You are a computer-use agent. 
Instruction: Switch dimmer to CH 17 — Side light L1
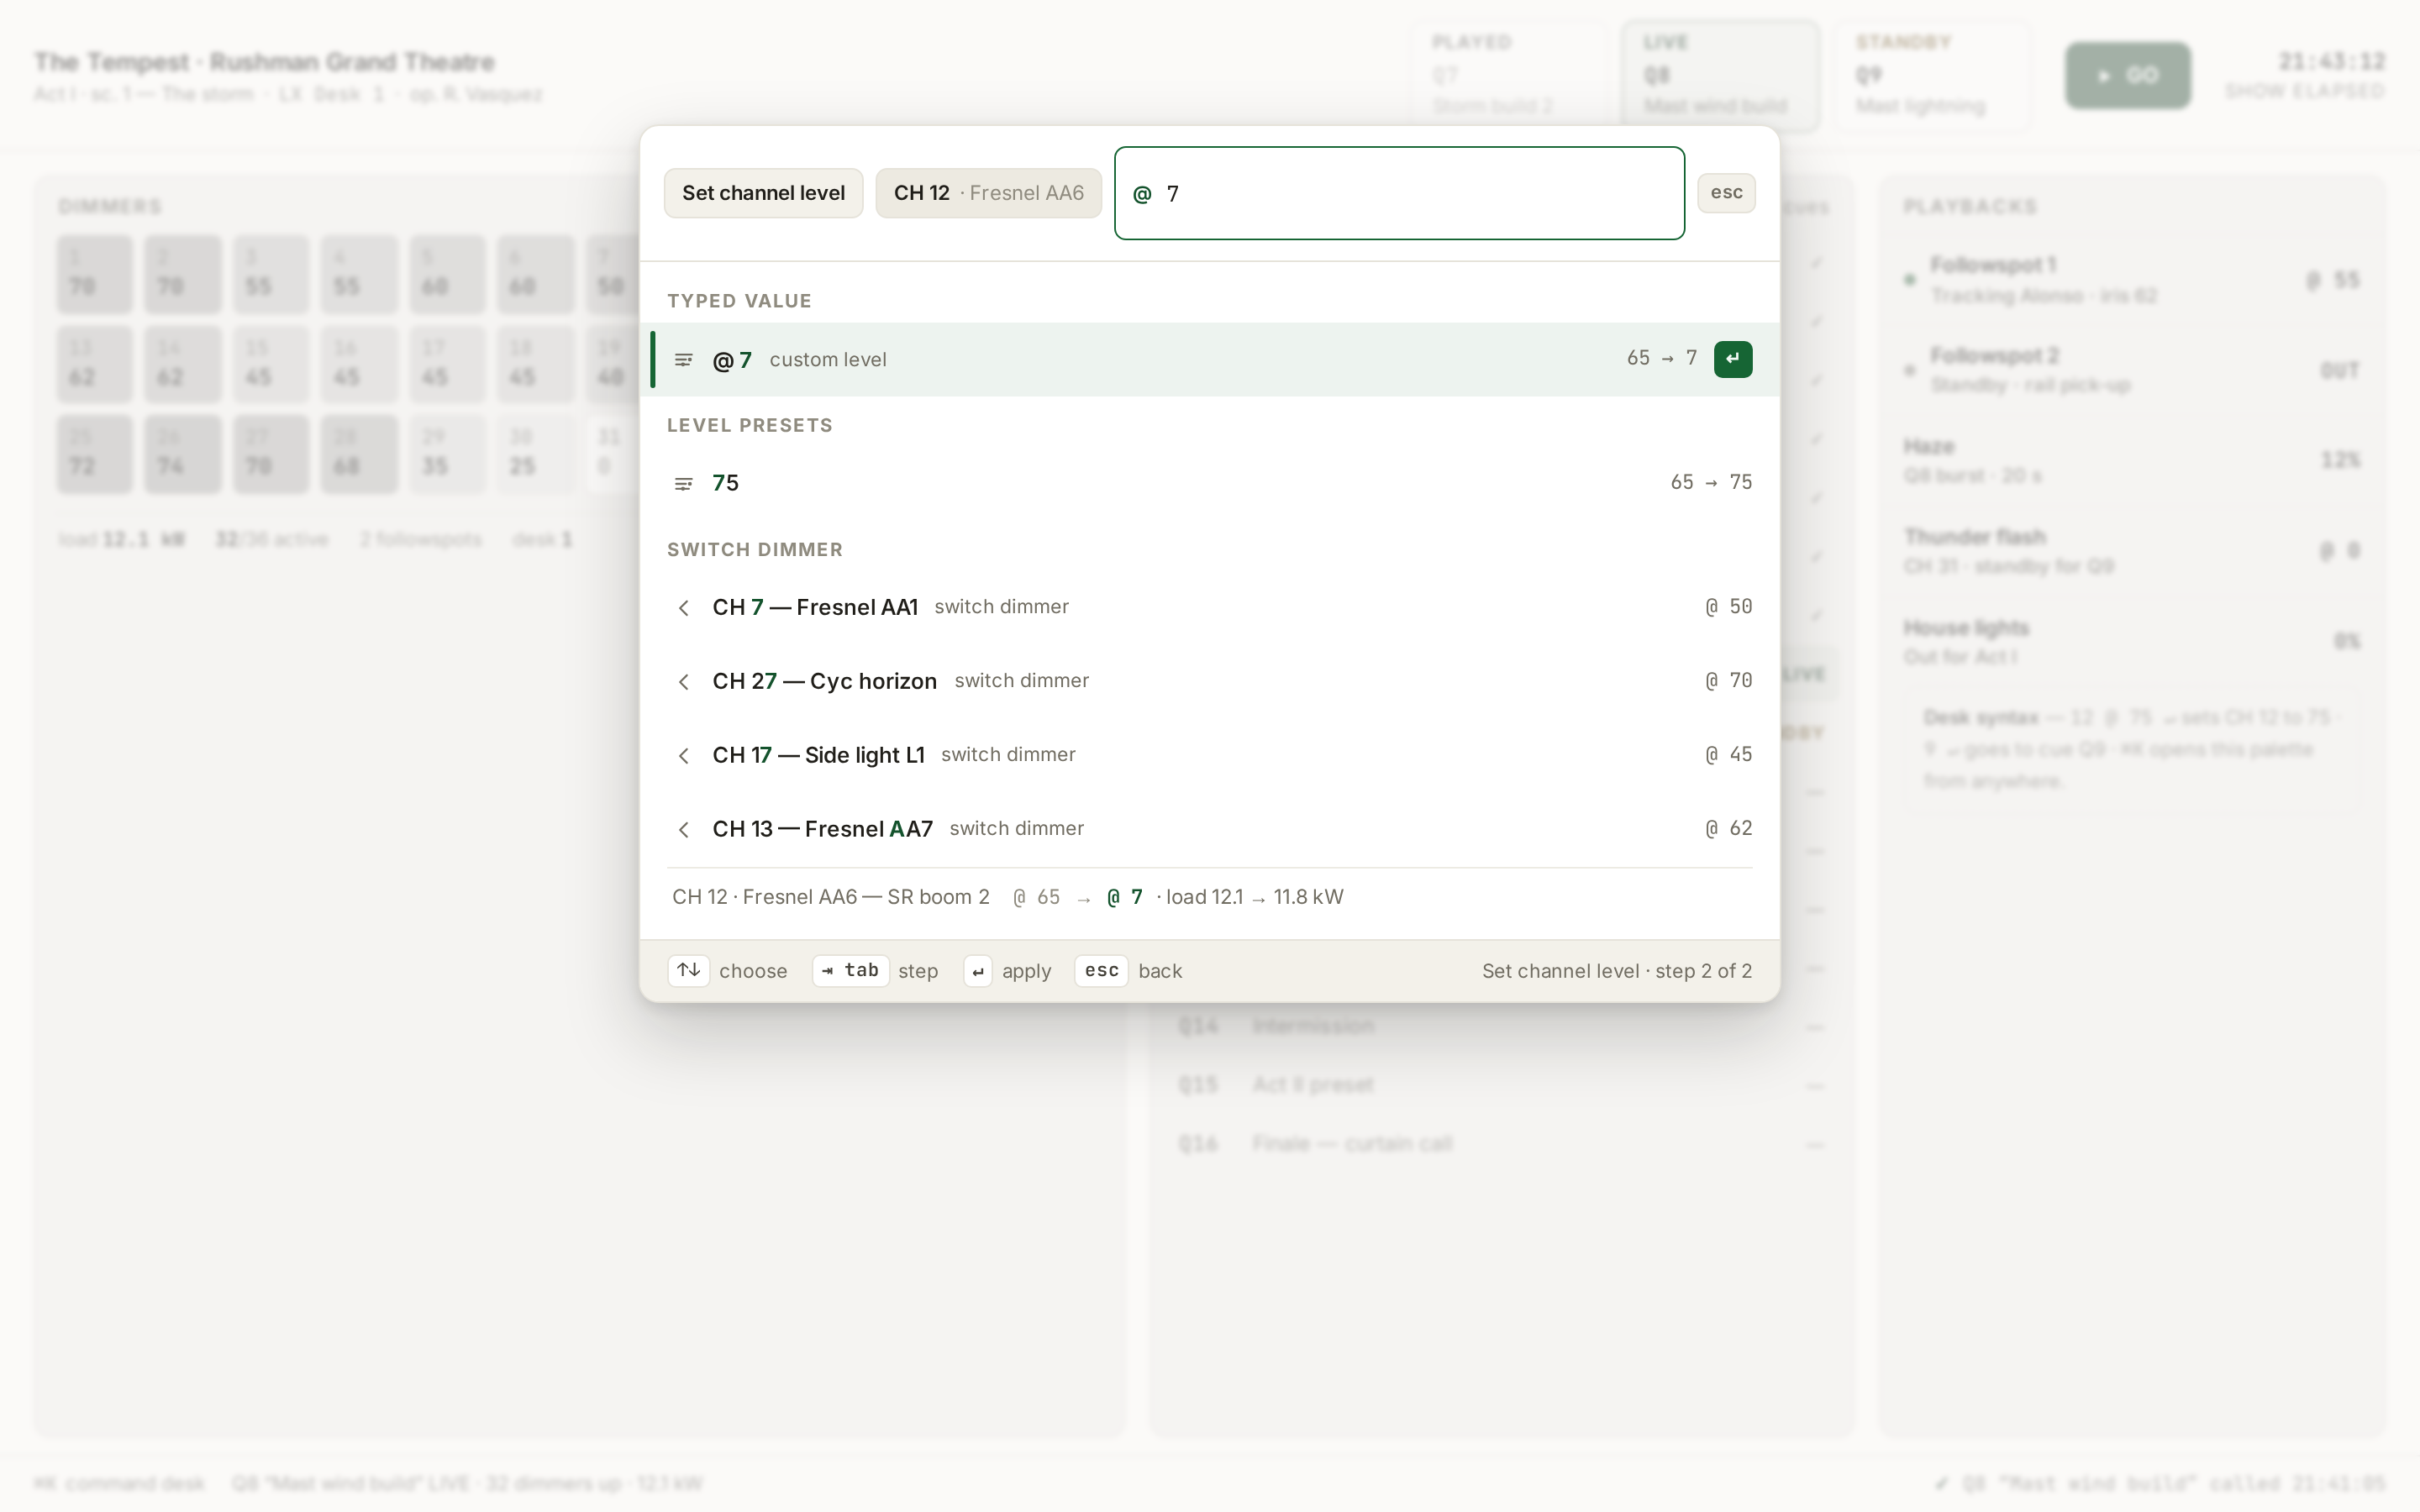point(1209,755)
